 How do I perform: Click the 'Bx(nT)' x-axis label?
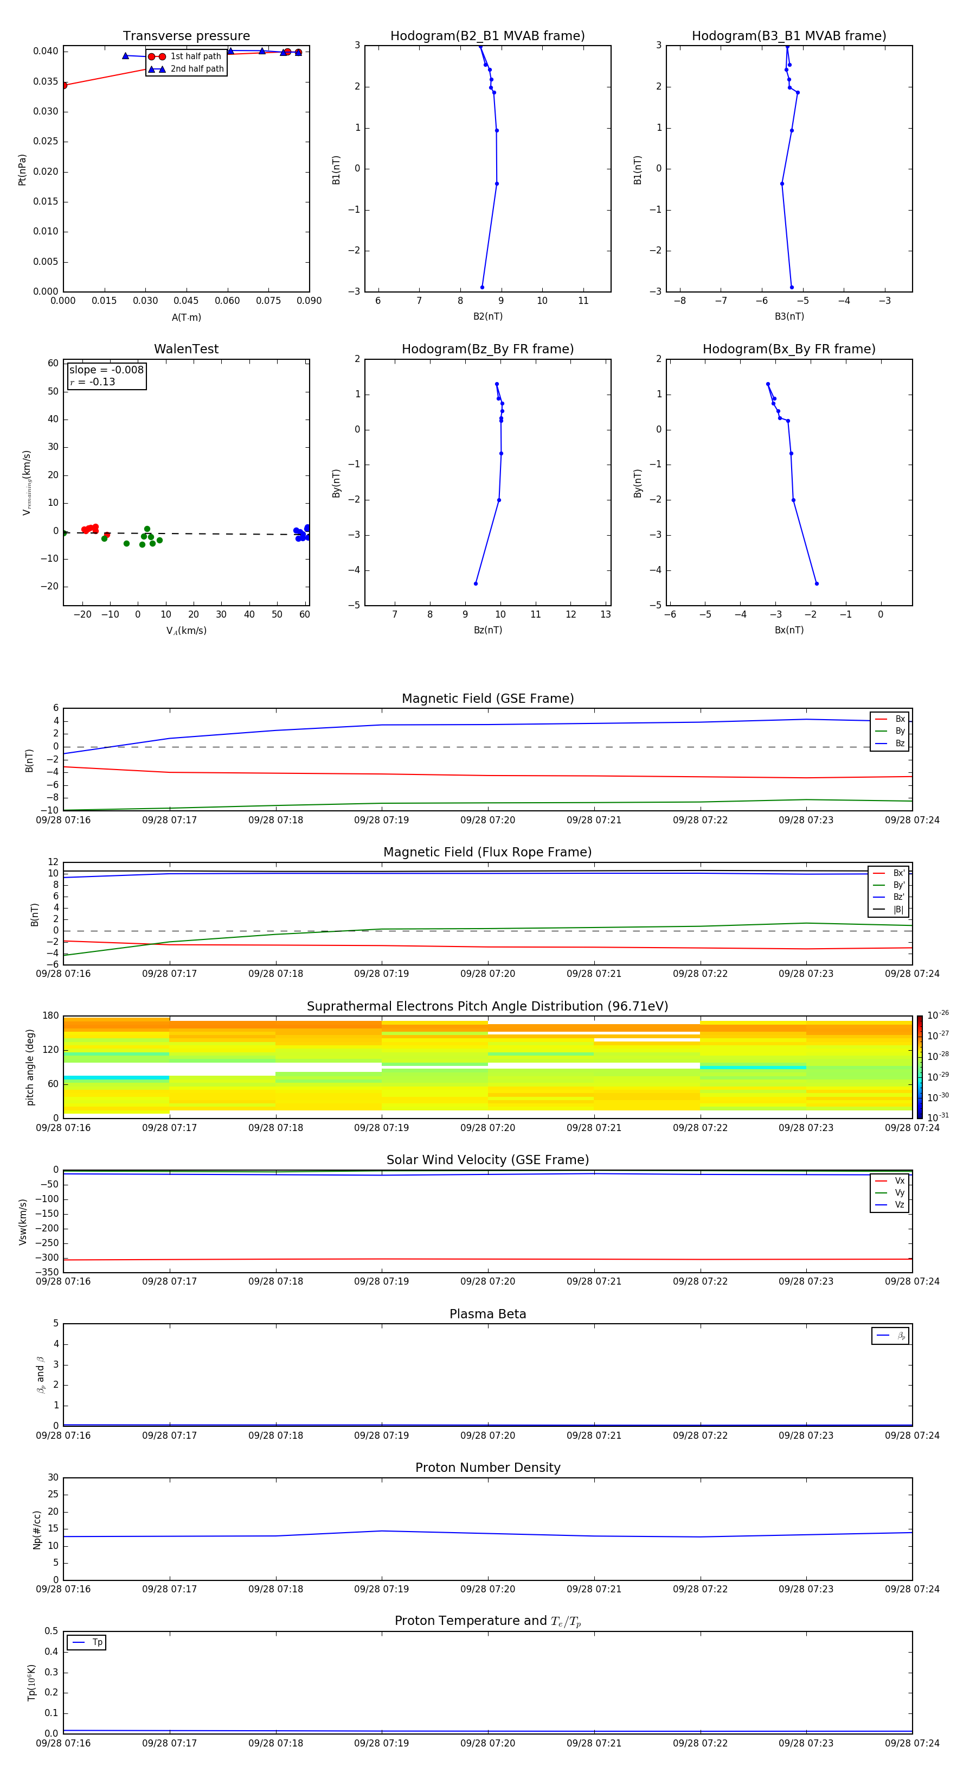[789, 630]
